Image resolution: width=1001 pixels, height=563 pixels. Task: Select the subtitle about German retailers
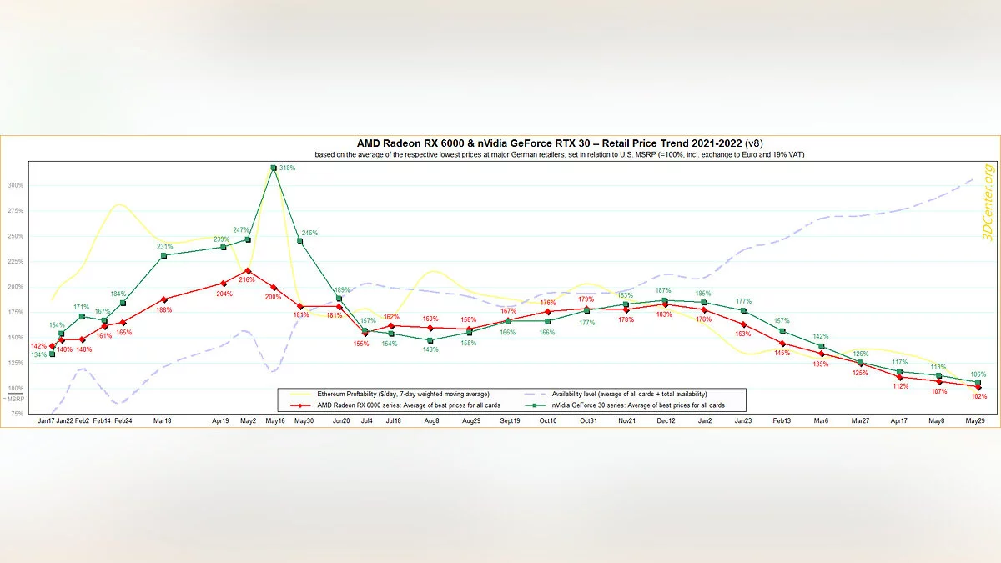(x=559, y=155)
